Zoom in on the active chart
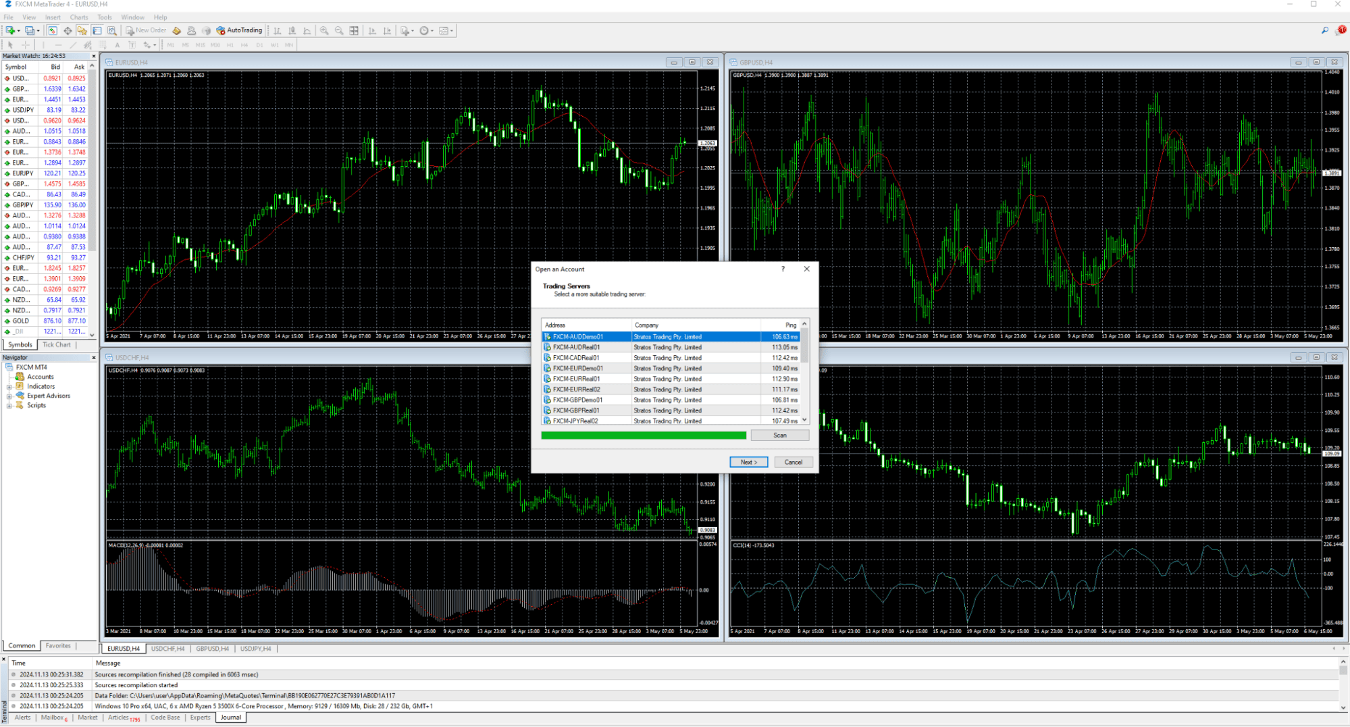The image size is (1350, 727). coord(324,30)
